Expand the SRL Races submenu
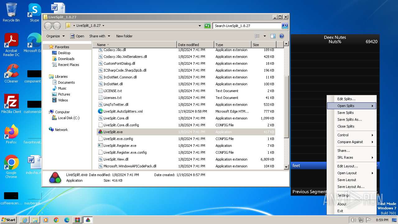This screenshot has height=224, width=398. (x=352, y=157)
